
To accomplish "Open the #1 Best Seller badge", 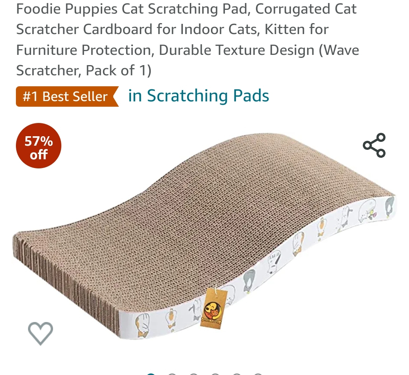I will pos(67,96).
